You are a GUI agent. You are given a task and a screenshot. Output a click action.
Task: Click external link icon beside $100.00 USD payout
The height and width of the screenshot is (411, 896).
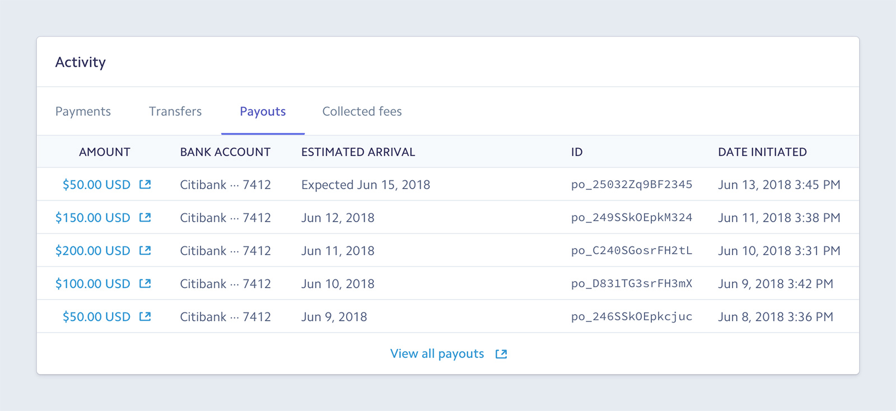coord(145,283)
